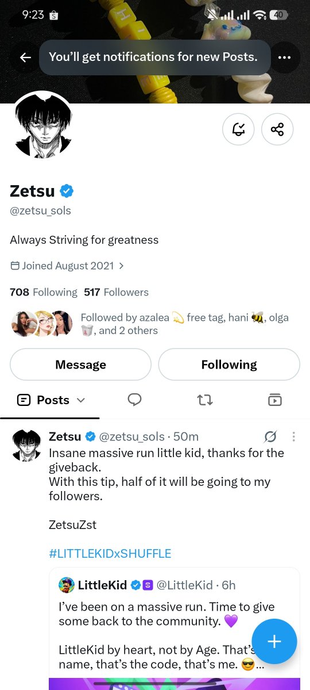Tap the Grok slashed-circle icon on post

(270, 437)
